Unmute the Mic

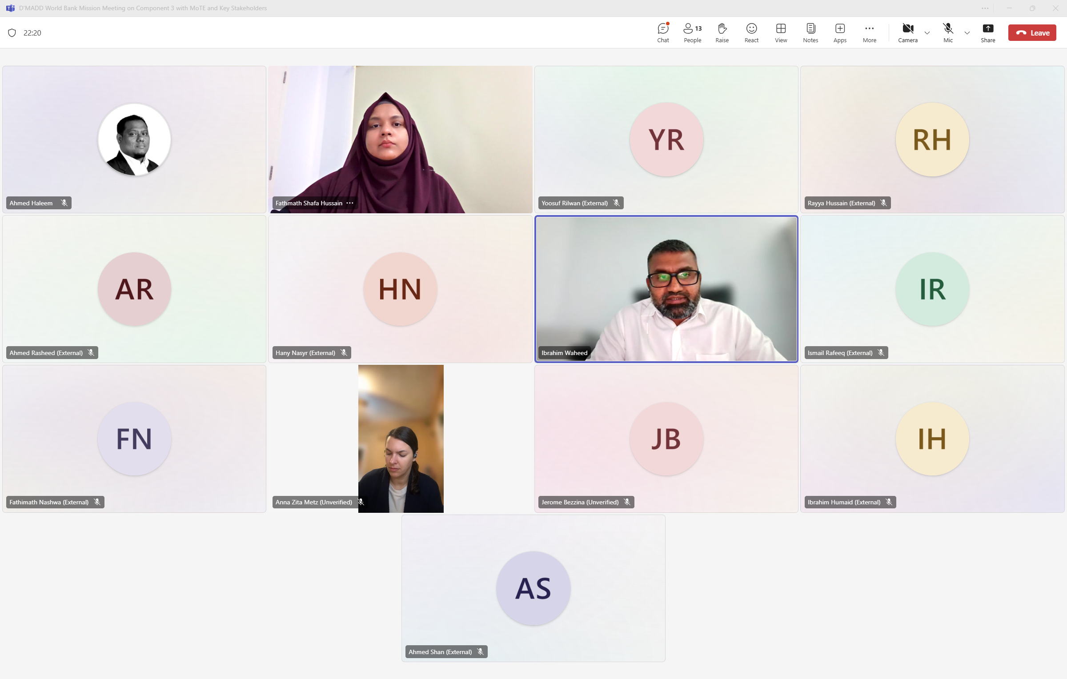(x=948, y=33)
